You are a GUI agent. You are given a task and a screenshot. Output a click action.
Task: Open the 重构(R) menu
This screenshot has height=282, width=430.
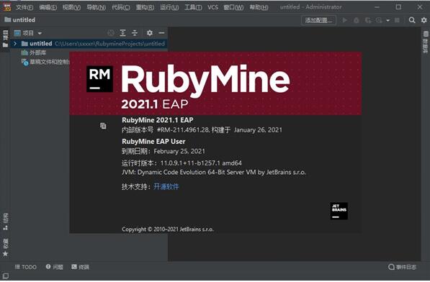tap(145, 7)
